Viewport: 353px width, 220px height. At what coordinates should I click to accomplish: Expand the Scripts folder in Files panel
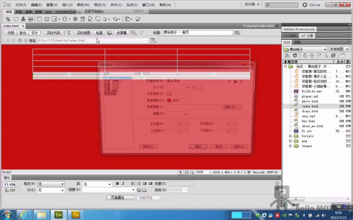tap(290, 136)
